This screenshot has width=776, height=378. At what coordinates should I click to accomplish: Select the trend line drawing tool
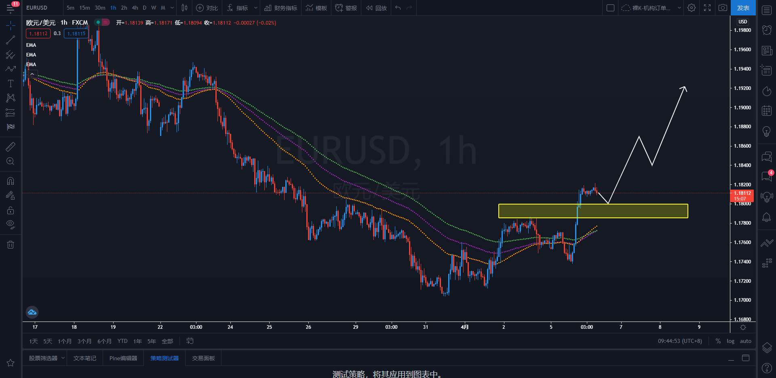[x=11, y=40]
